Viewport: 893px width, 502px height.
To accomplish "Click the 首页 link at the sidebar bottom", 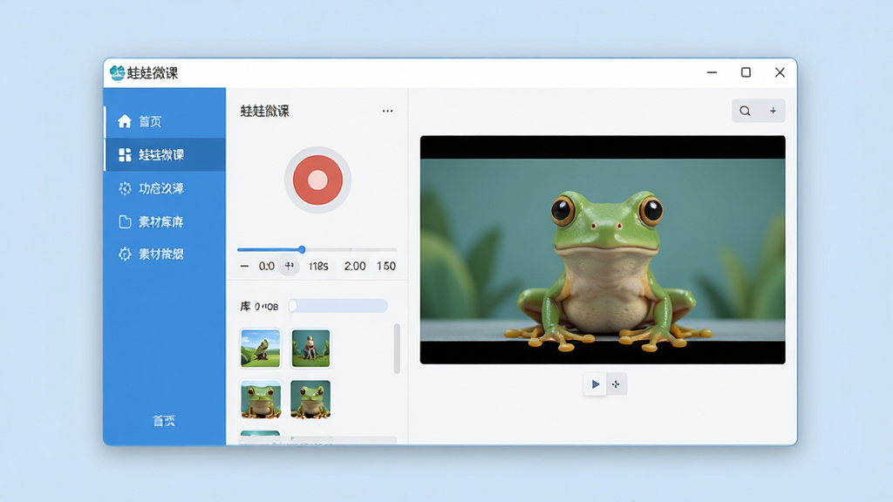I will 164,421.
